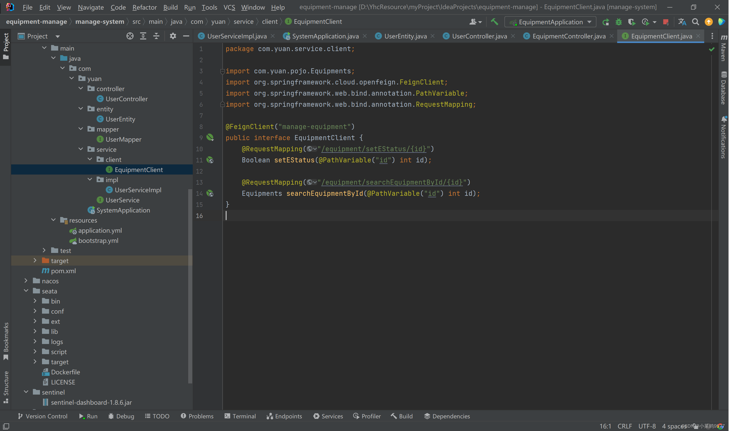
Task: Expand the target folder in project tree
Action: pos(34,261)
